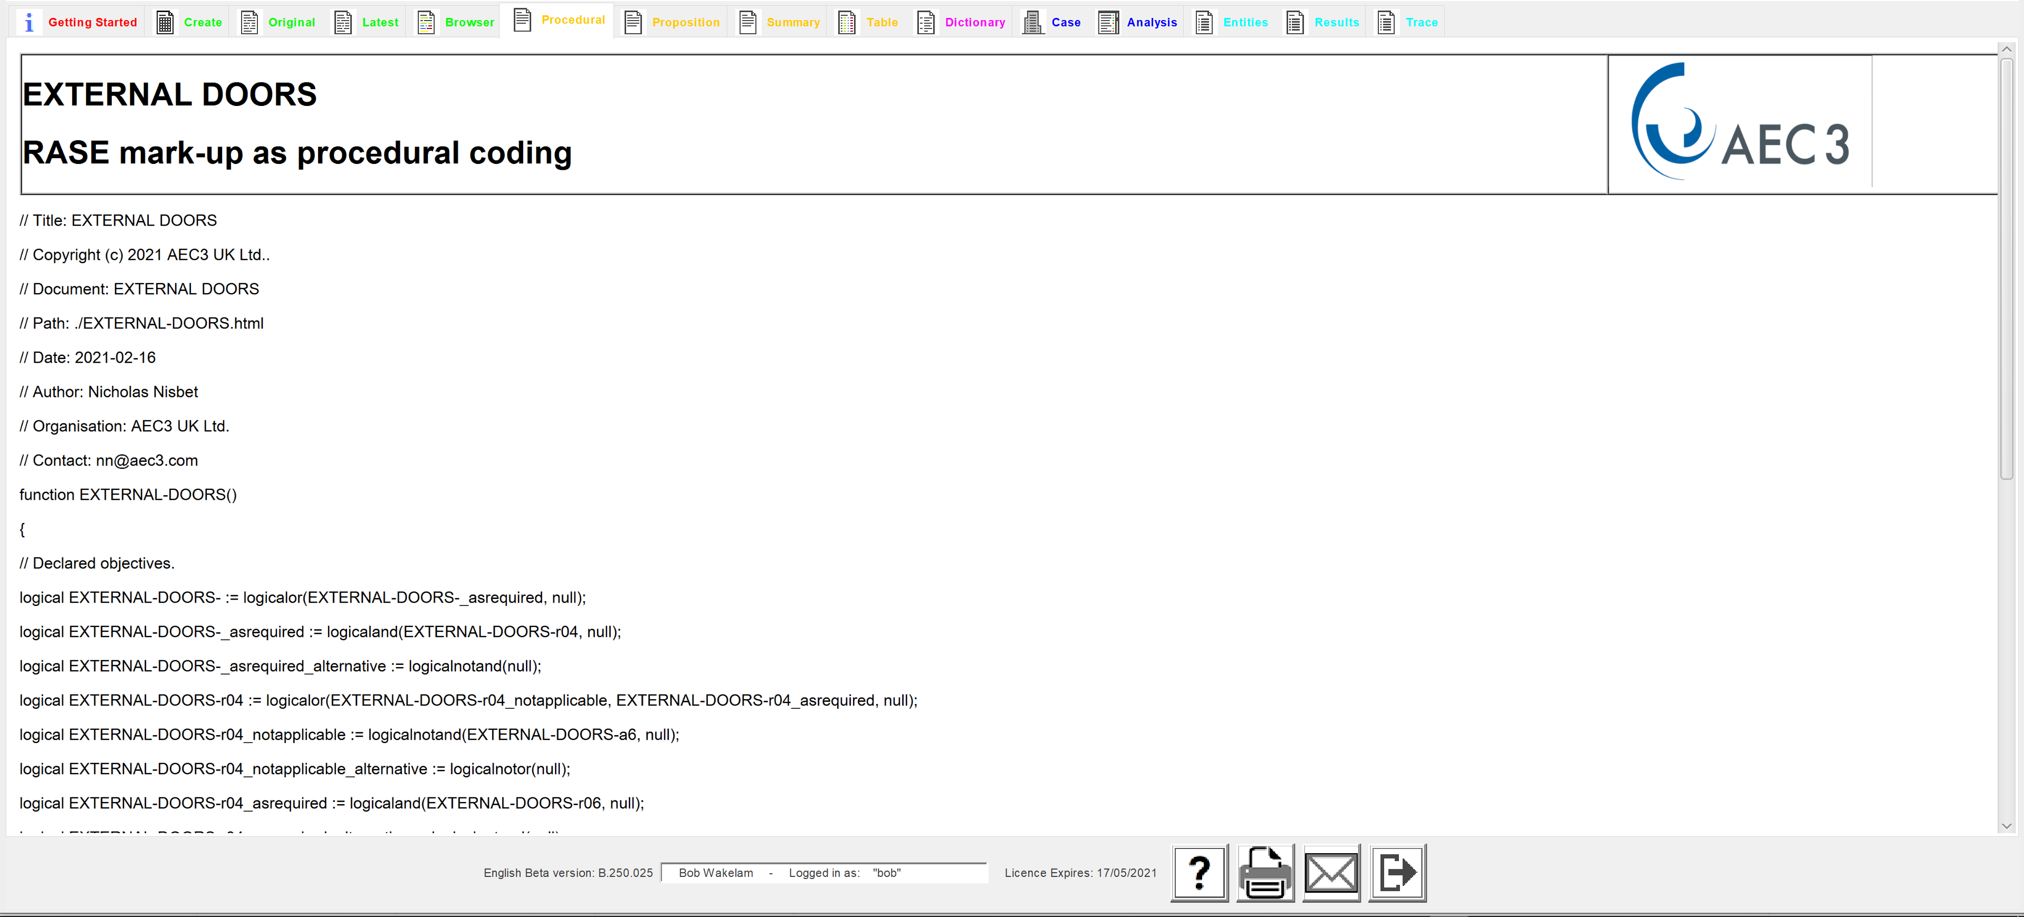This screenshot has height=917, width=2024.
Task: Click the 'function EXTERNAL-DOORS()' line
Action: tap(128, 495)
